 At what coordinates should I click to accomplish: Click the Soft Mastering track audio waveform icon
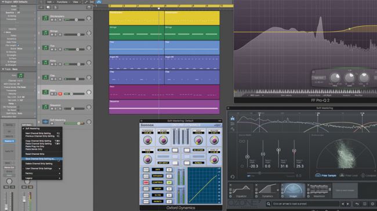click(45, 122)
